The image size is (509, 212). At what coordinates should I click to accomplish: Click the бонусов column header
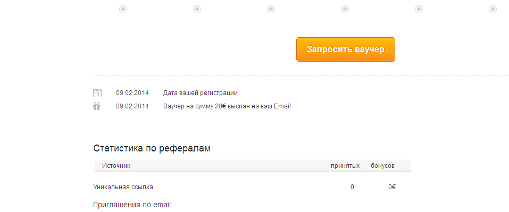(383, 166)
